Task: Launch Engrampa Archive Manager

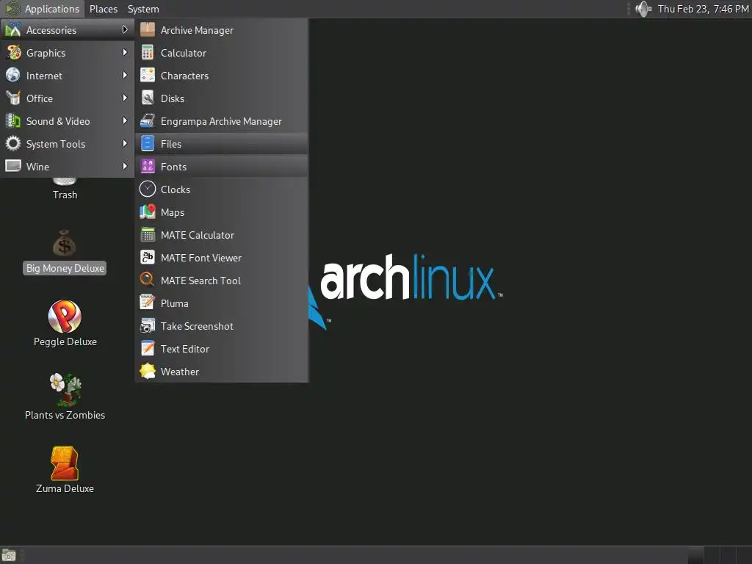Action: (x=221, y=121)
